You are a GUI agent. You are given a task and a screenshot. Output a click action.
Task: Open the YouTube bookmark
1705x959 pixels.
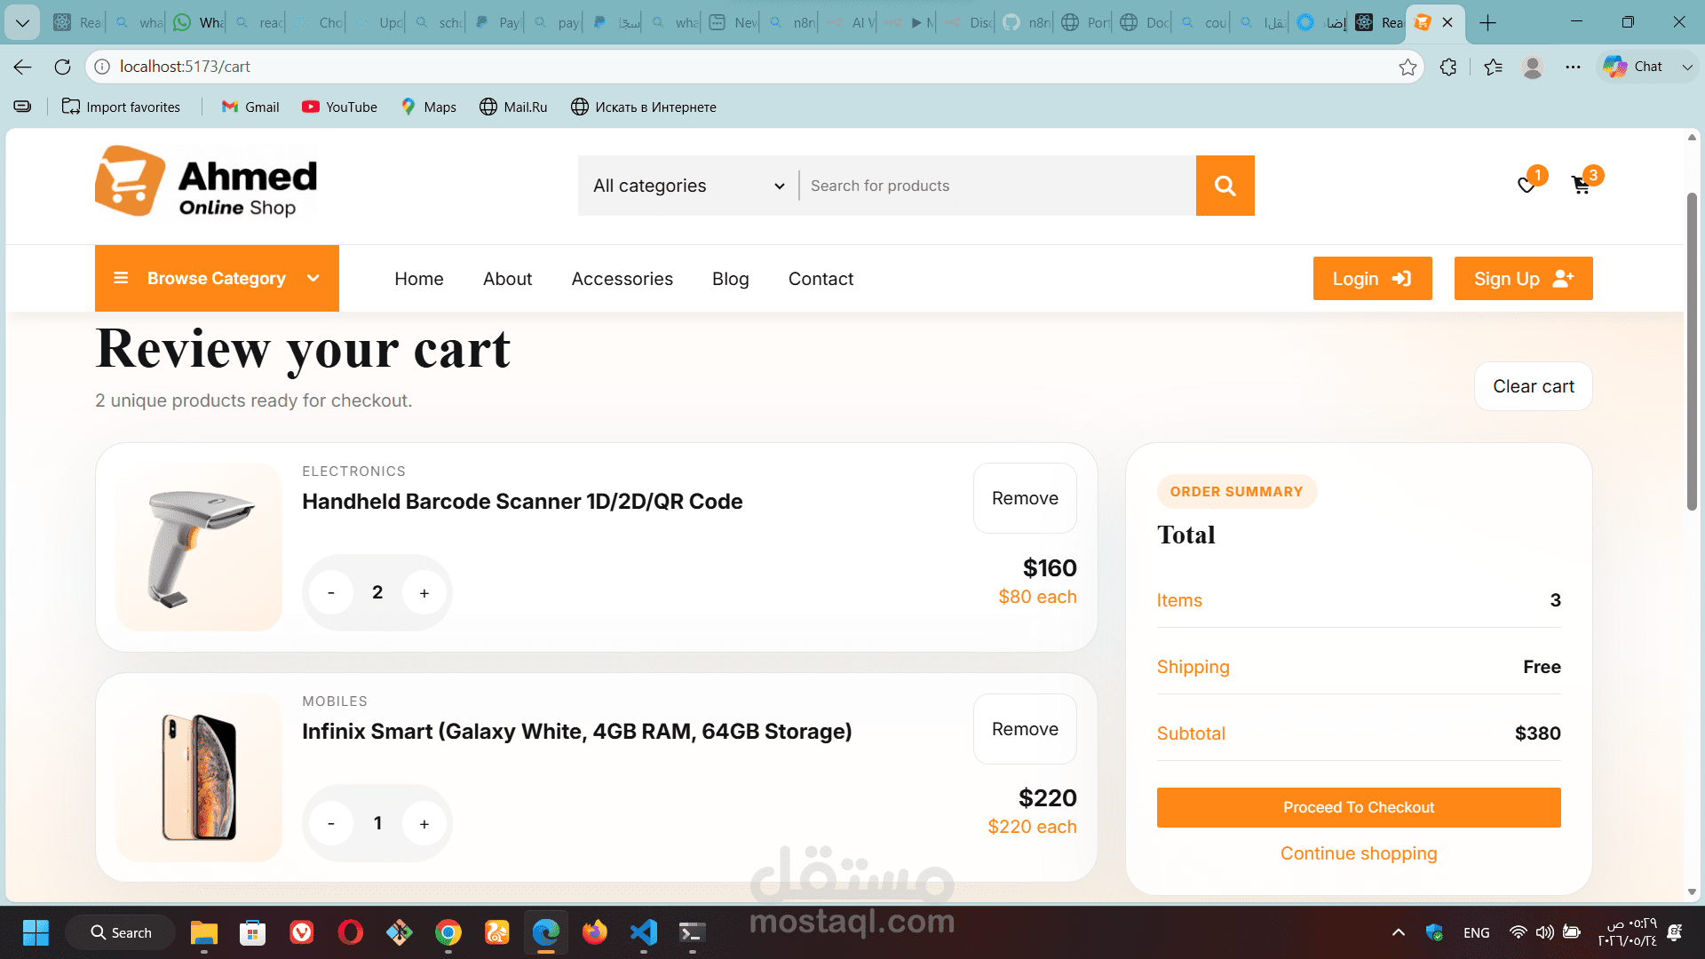(339, 107)
